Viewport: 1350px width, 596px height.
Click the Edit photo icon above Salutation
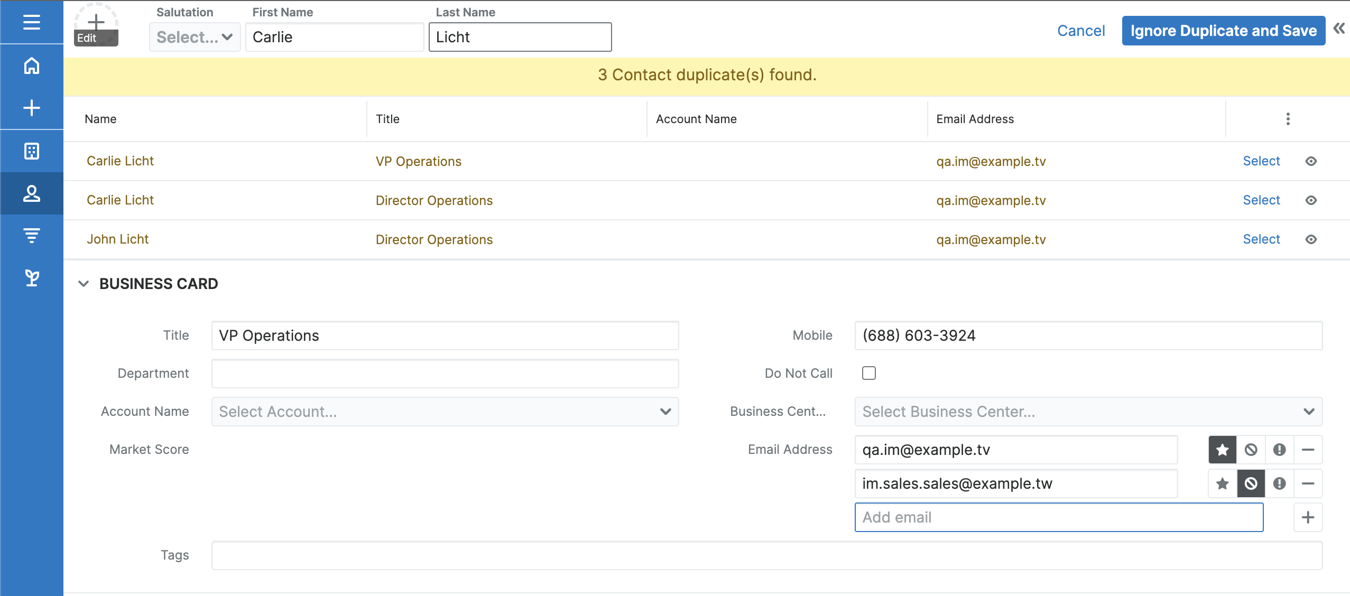point(96,24)
